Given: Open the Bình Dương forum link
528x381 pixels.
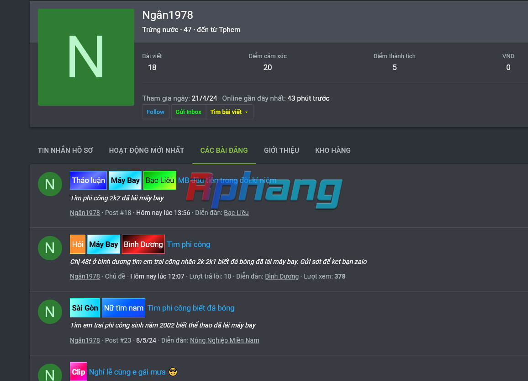Looking at the screenshot, I should tap(282, 276).
